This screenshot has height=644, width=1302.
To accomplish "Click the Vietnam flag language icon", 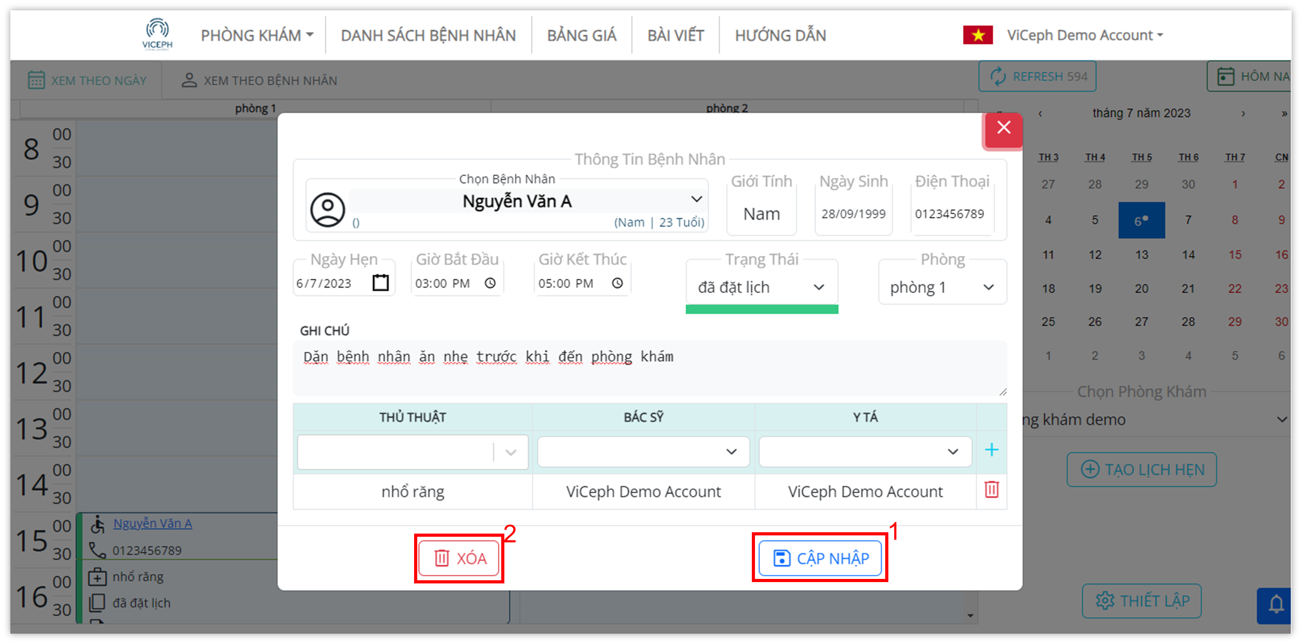I will (x=978, y=35).
